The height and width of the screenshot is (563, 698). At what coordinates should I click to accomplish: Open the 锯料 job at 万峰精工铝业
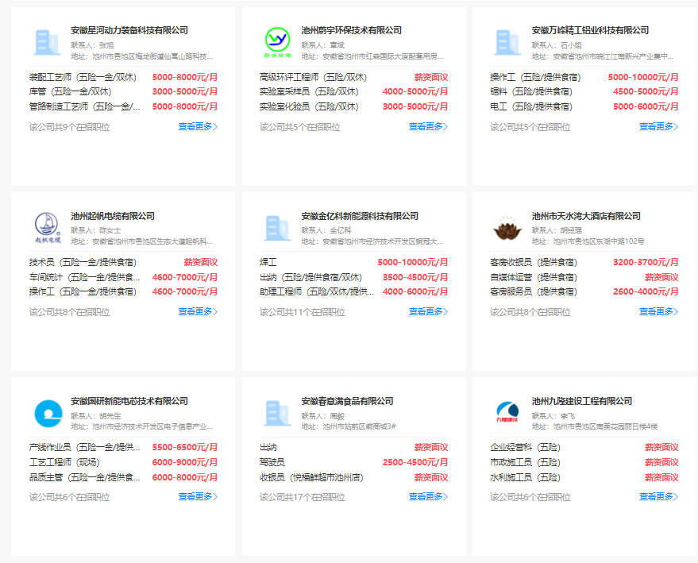click(x=531, y=91)
